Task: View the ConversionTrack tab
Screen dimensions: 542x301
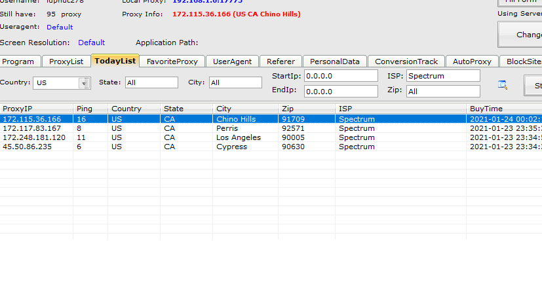Action: tap(406, 62)
